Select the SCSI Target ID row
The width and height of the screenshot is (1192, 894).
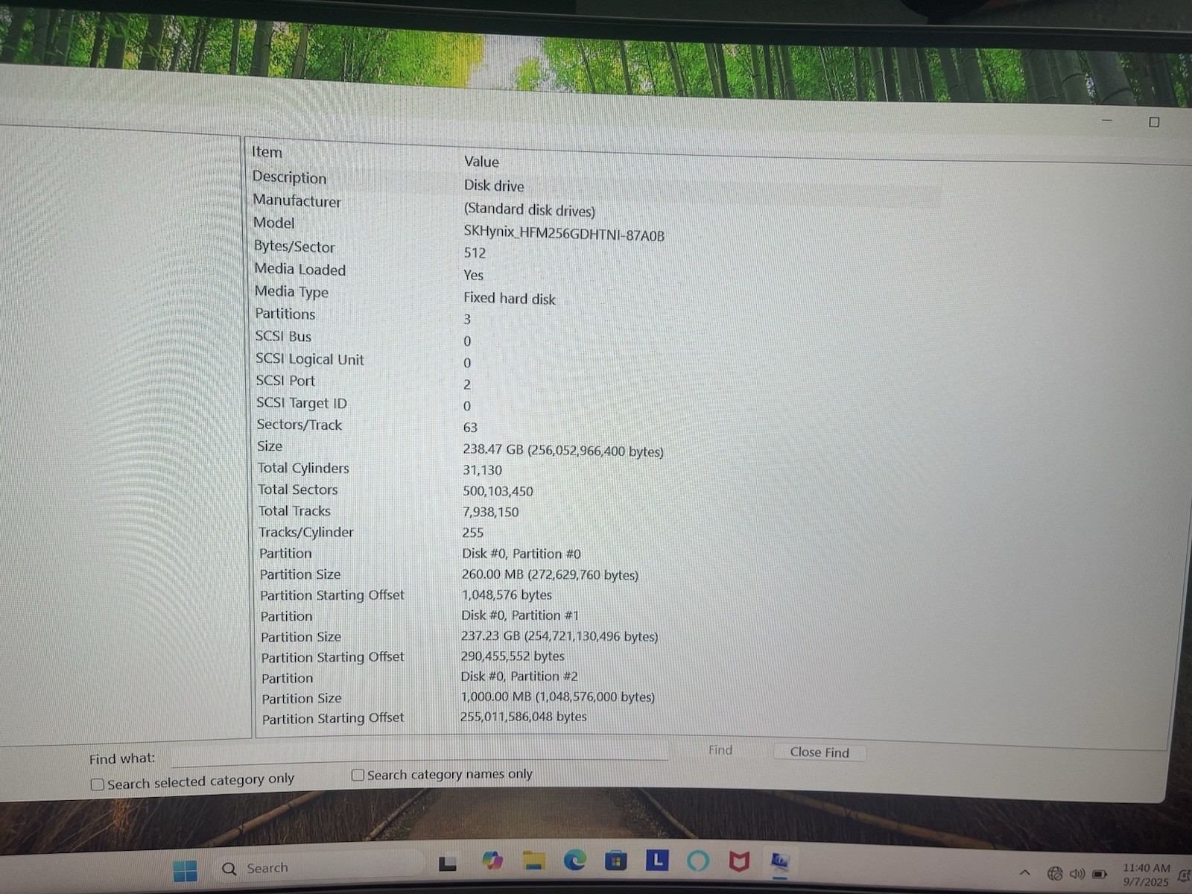point(302,403)
